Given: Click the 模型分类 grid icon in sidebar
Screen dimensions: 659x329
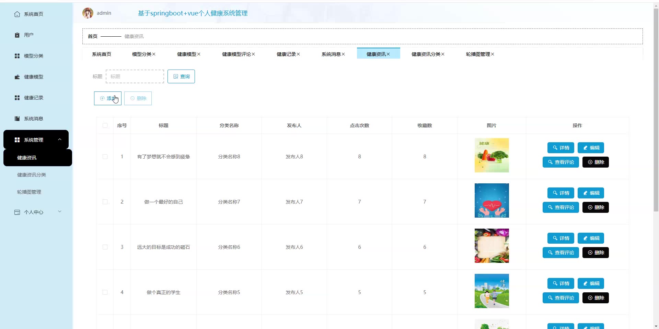Looking at the screenshot, I should click(x=17, y=56).
